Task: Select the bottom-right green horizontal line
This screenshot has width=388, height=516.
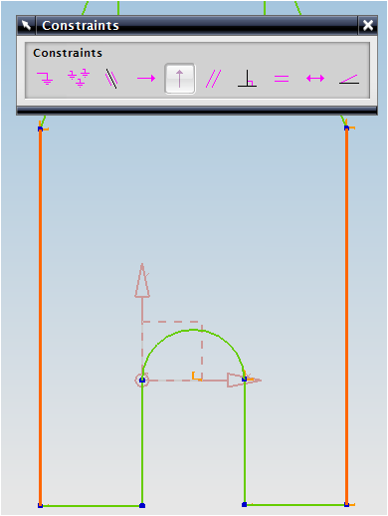Action: tap(295, 505)
